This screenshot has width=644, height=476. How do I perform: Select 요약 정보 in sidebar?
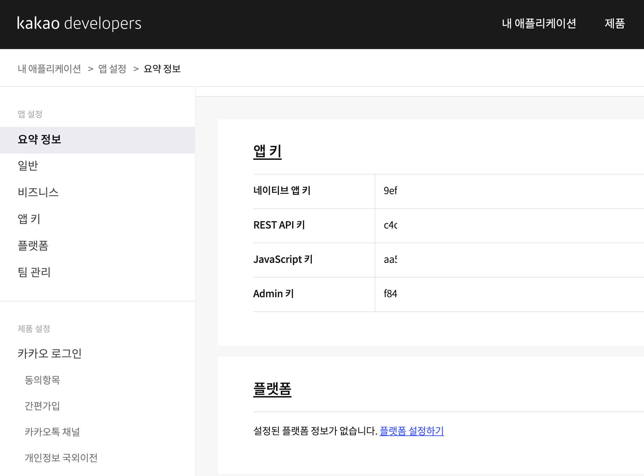[x=98, y=140]
